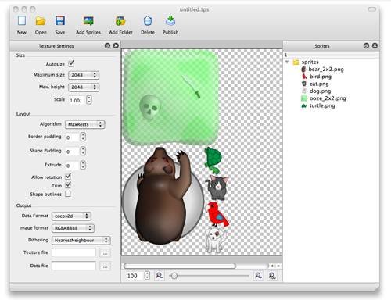This screenshot has height=300, width=391.
Task: Detach the Texture Settings panel
Action: [x=107, y=46]
